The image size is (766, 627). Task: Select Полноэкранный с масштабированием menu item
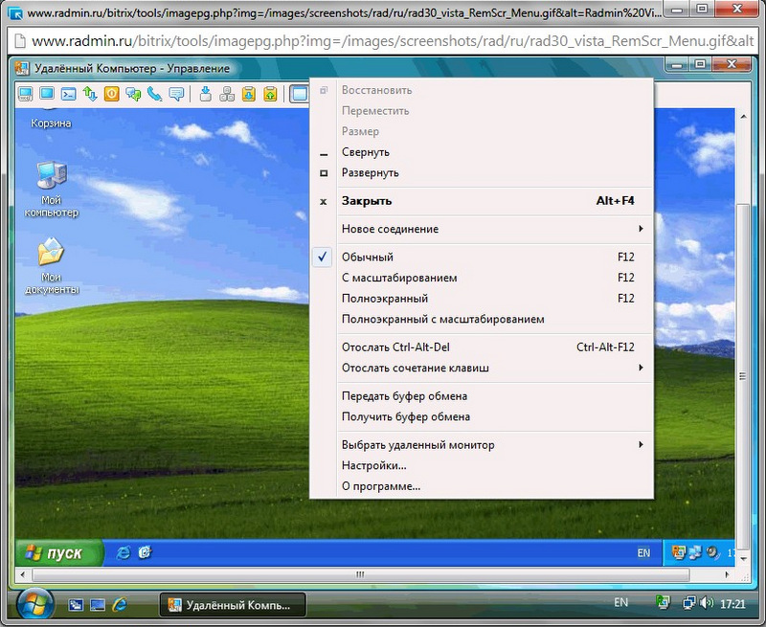(482, 319)
